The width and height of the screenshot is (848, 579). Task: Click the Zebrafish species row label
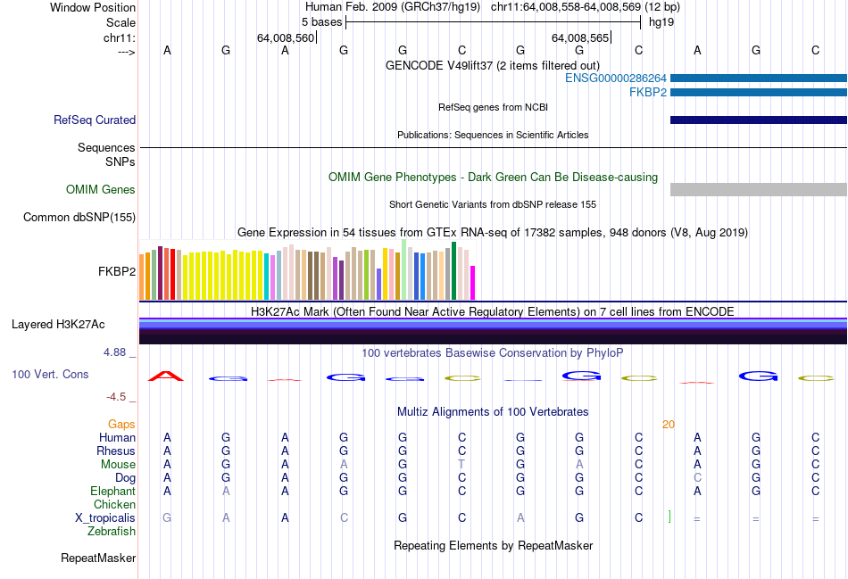click(x=112, y=532)
